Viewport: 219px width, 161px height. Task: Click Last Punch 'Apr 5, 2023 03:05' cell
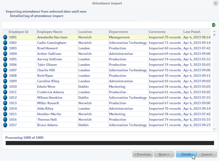coord(197,92)
